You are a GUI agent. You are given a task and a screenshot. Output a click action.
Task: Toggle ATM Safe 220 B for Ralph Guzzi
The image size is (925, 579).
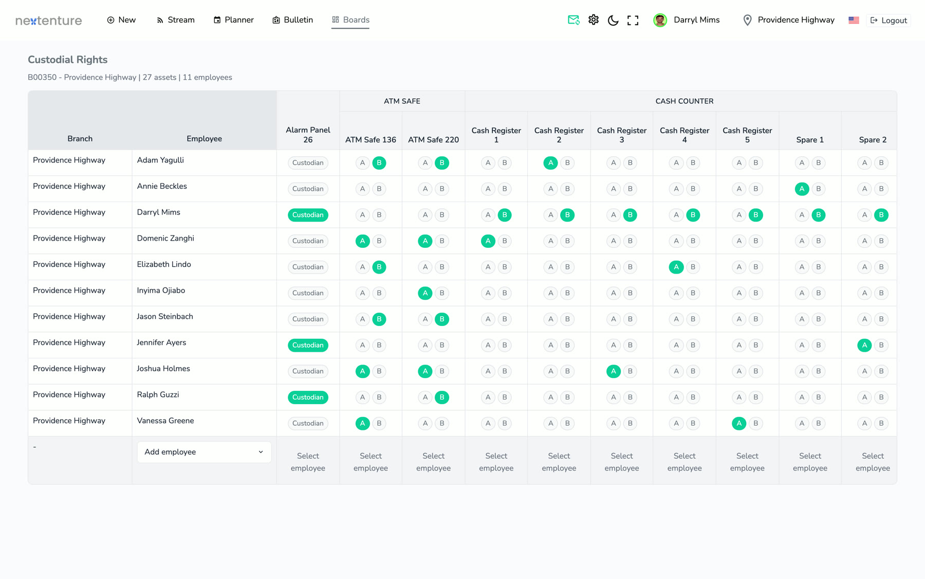coord(442,397)
